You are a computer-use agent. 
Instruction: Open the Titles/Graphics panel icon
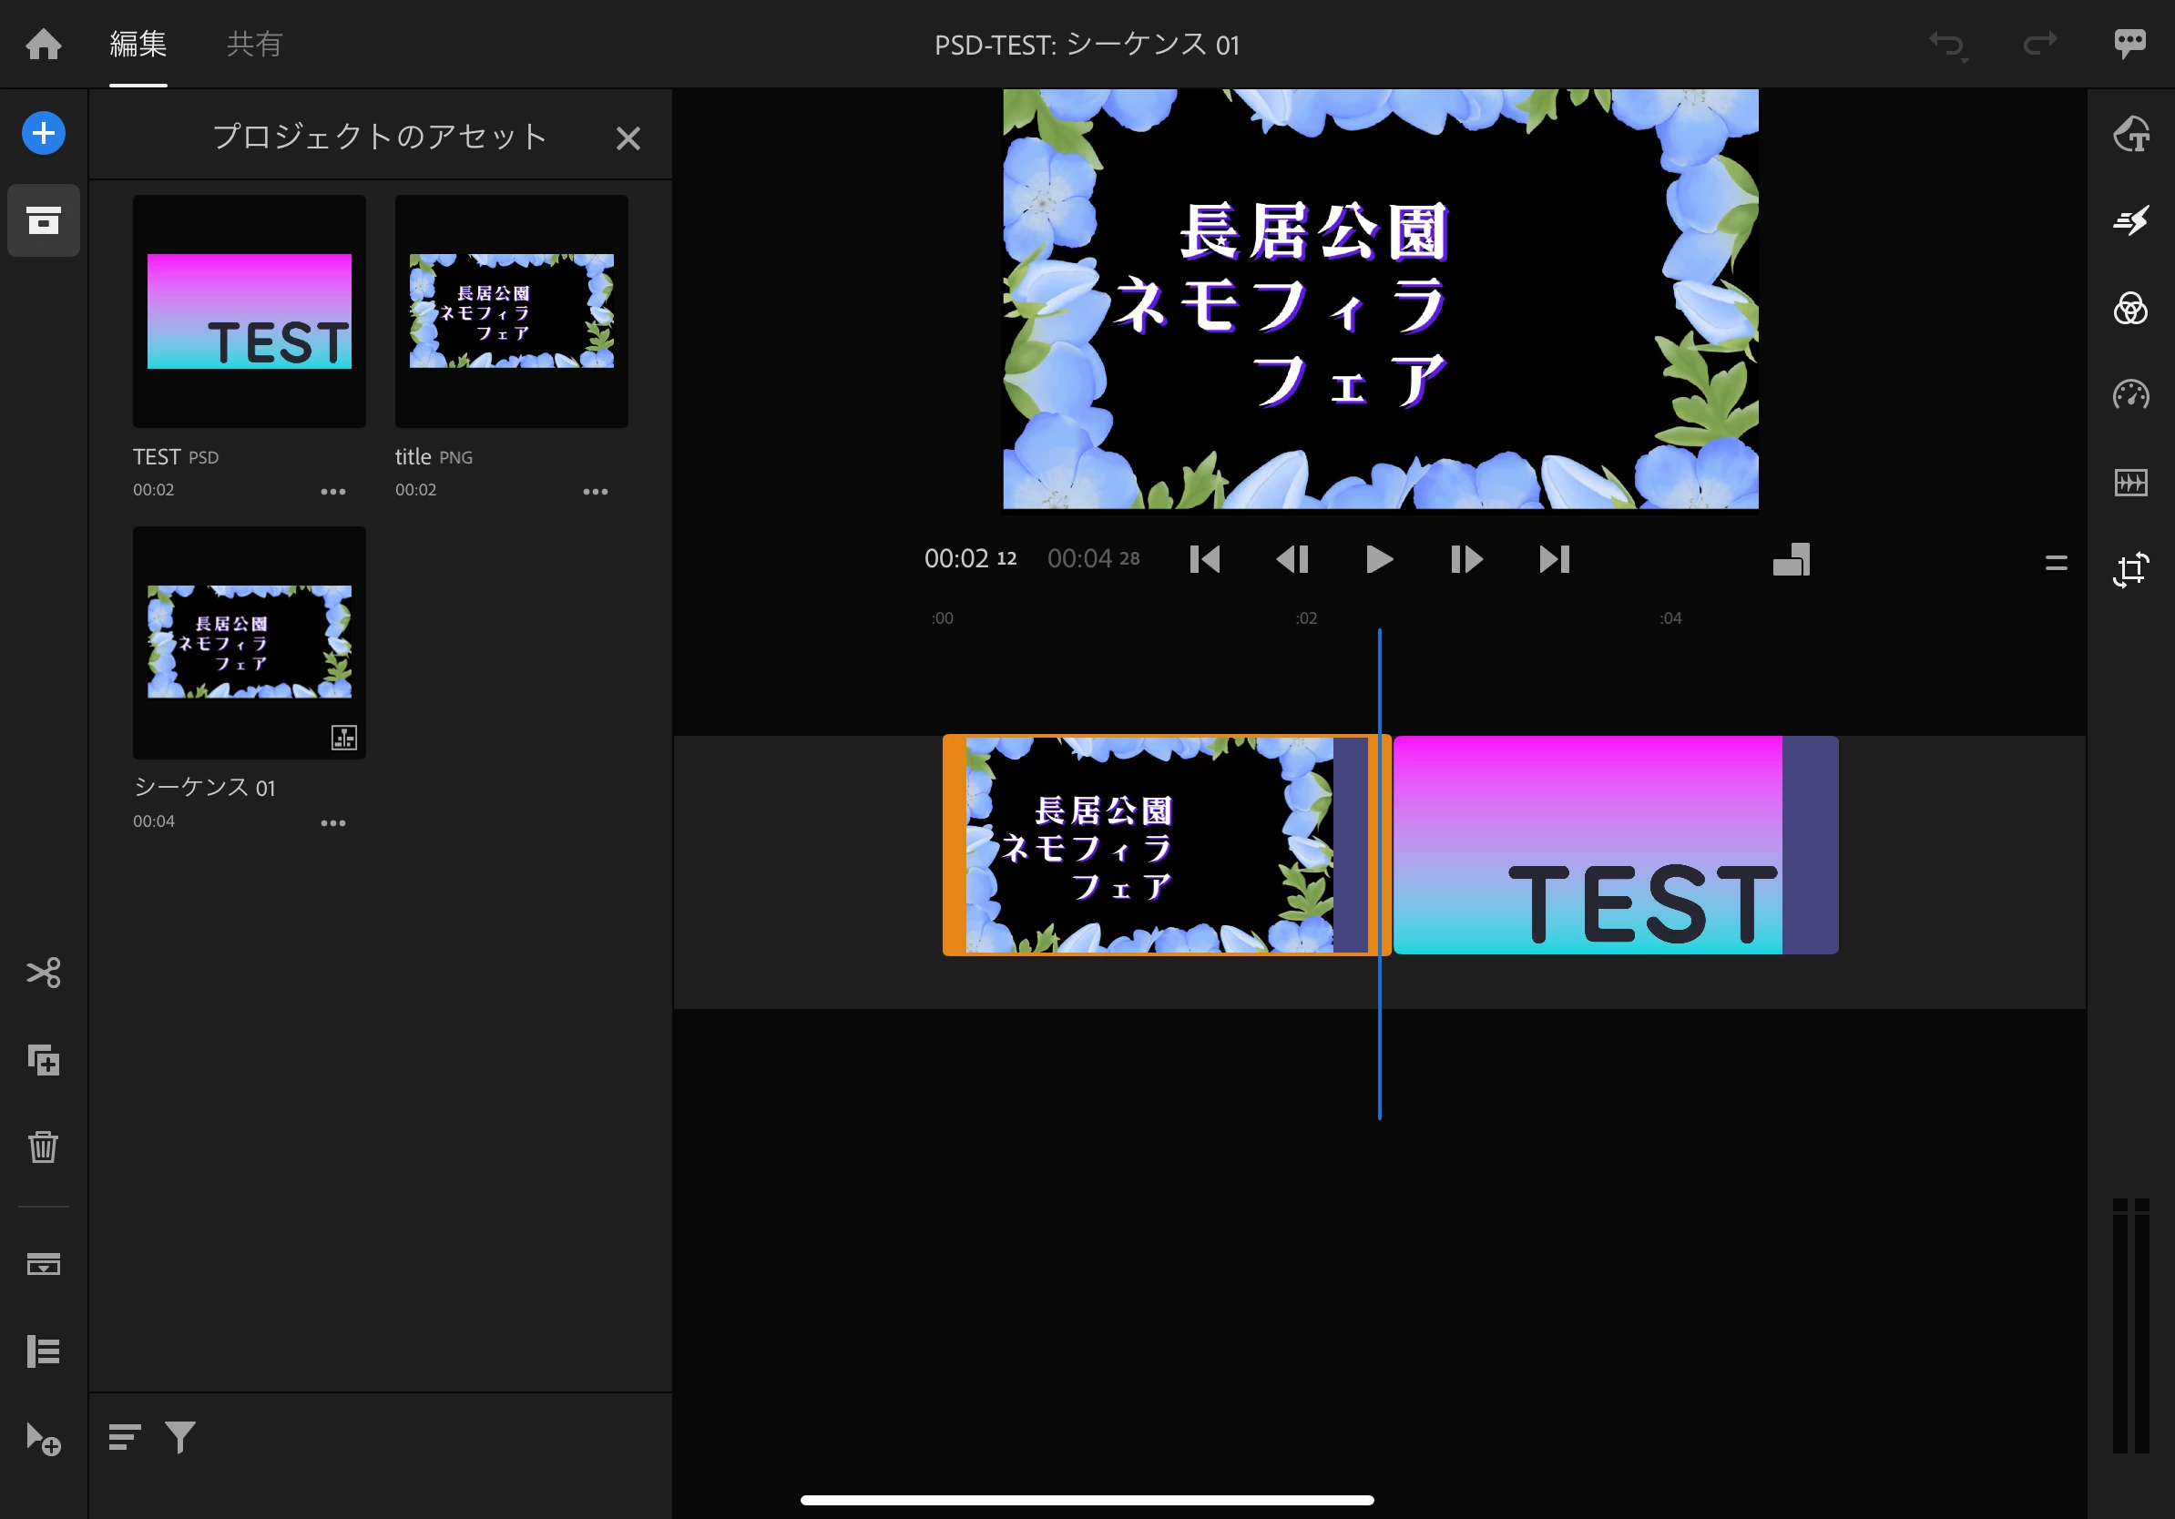point(2130,134)
